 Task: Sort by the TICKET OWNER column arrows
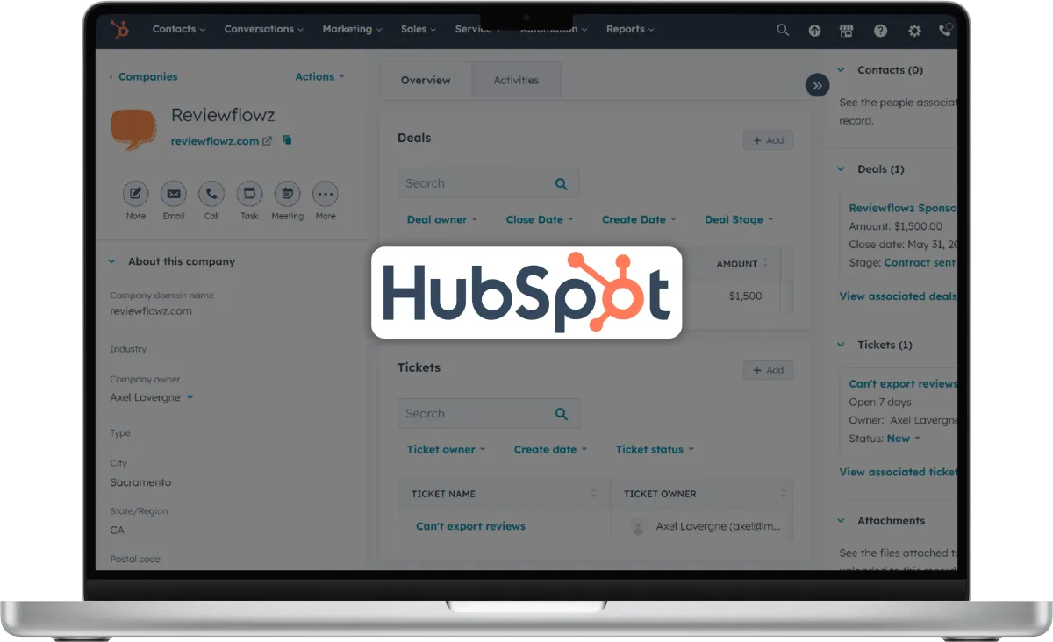coord(784,494)
